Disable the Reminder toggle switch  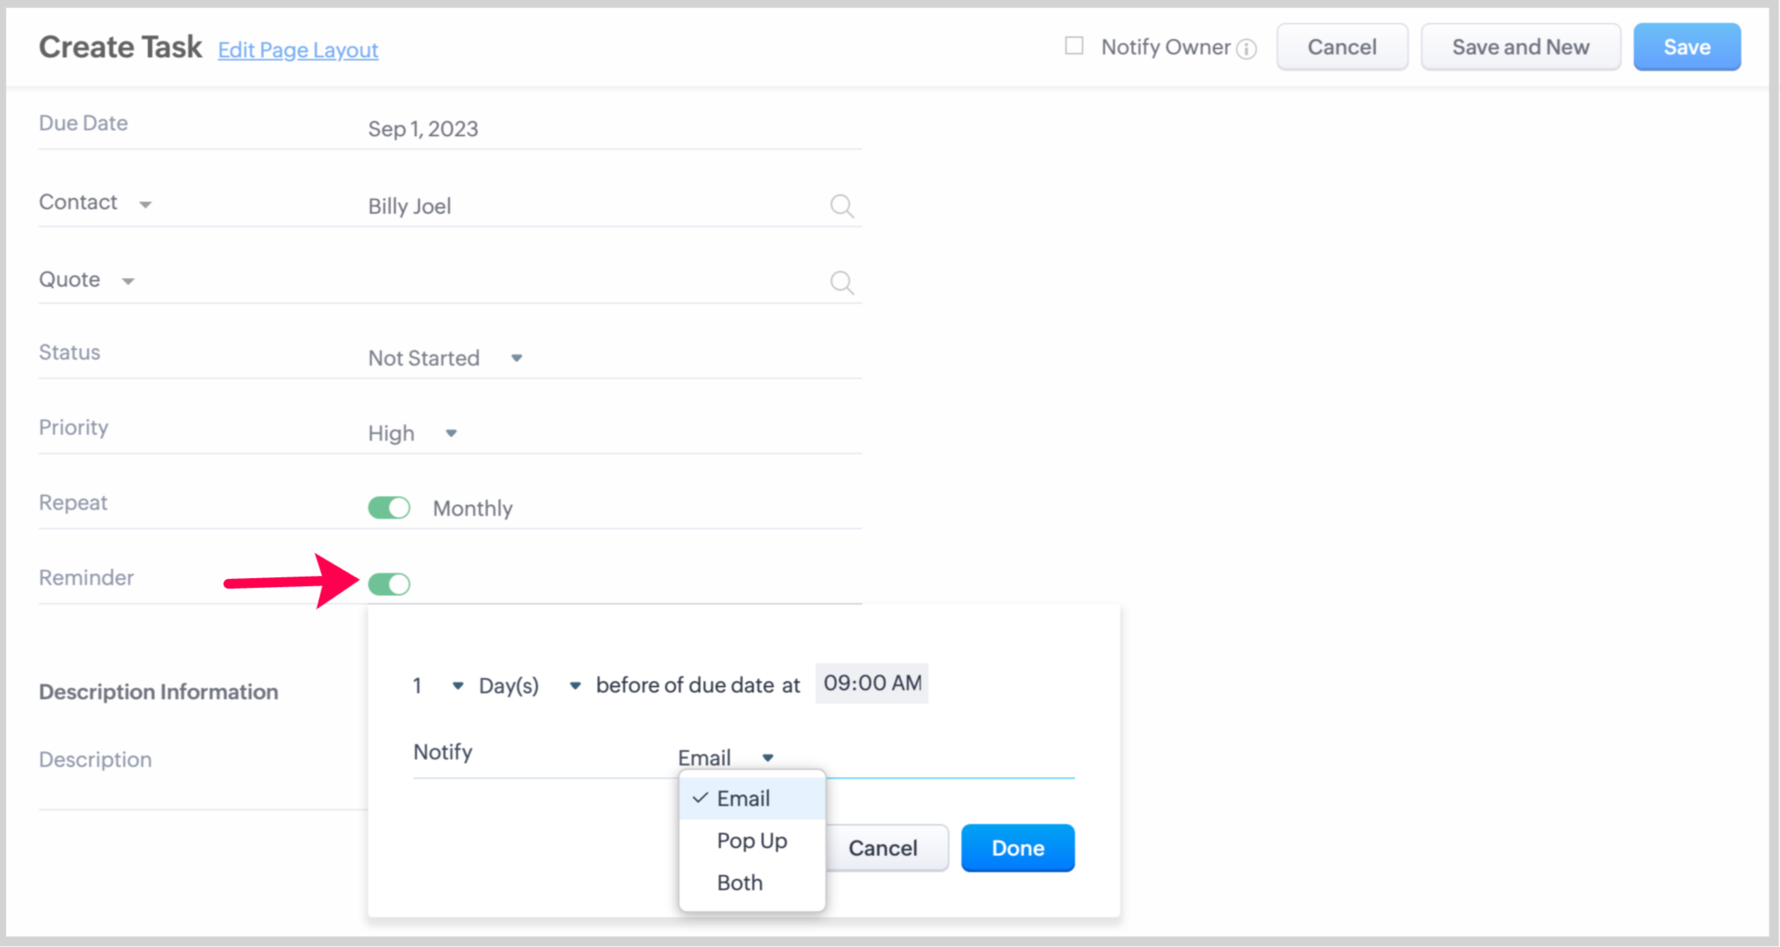pos(389,584)
